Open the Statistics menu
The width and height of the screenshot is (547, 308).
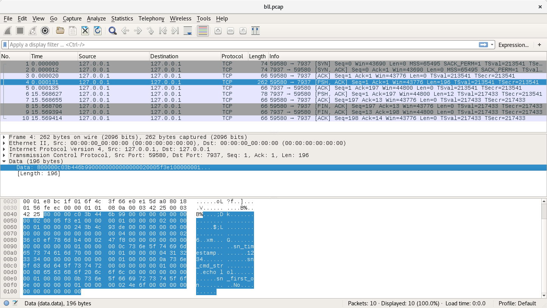[122, 19]
